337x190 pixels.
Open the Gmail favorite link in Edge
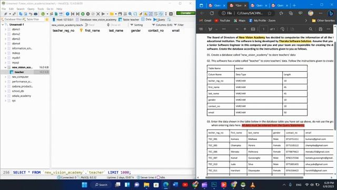point(205,21)
